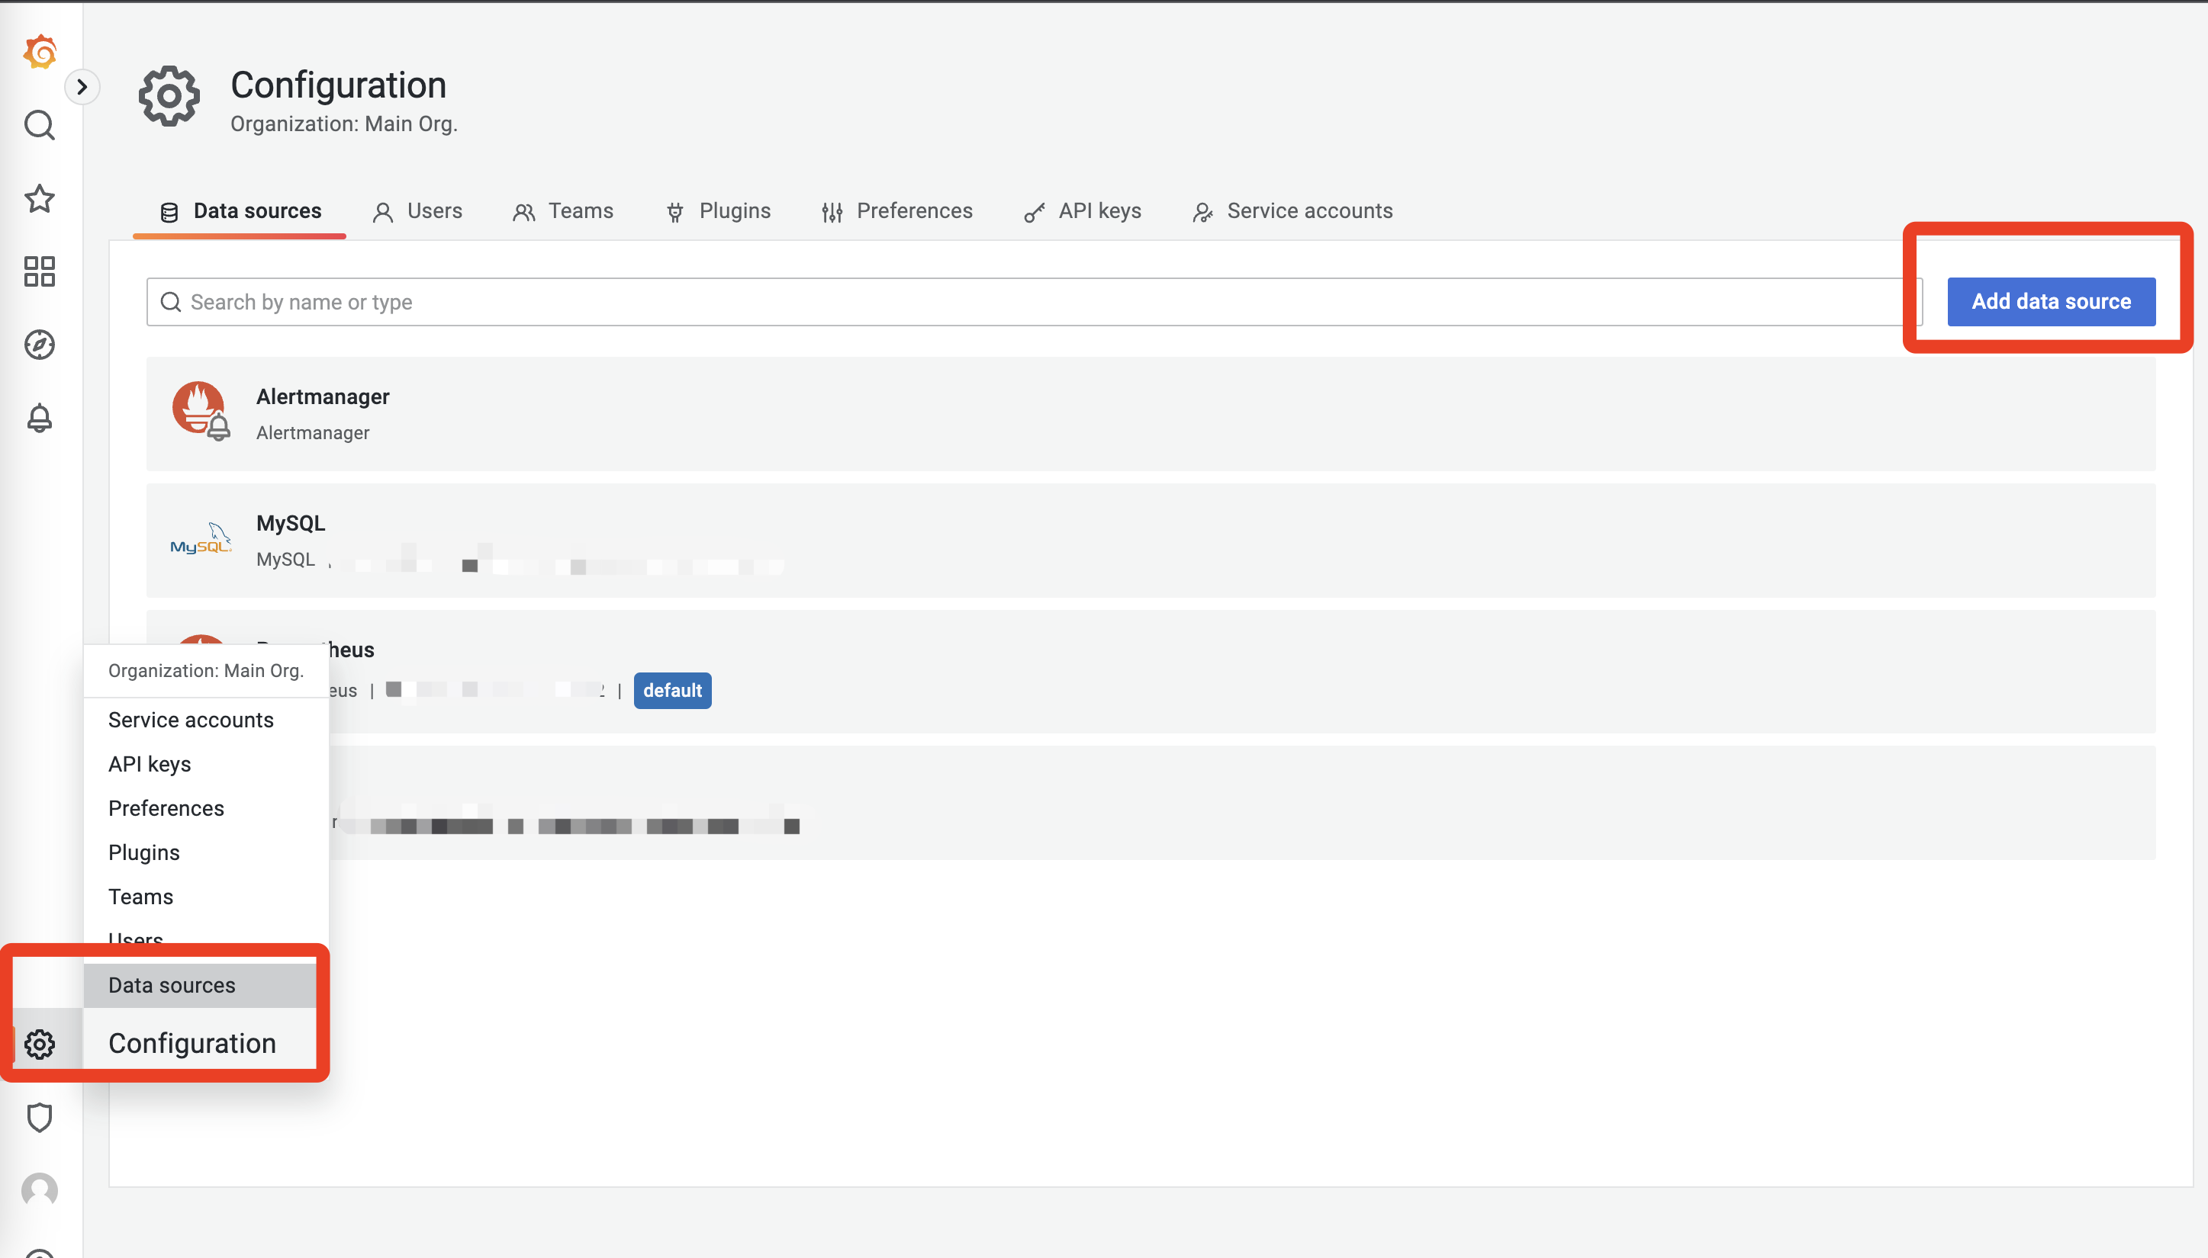Open the Dashboards grid icon
The height and width of the screenshot is (1258, 2208).
pos(40,271)
